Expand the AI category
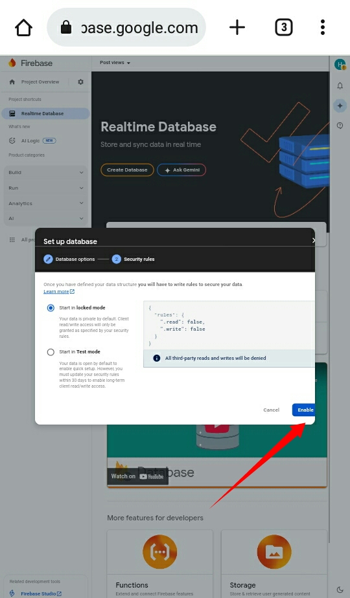Viewport: 350px width, 598px height. point(46,219)
